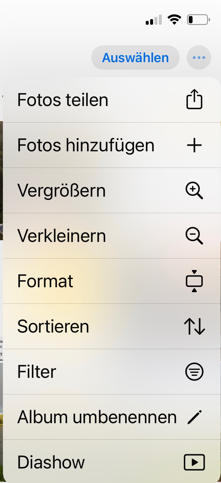Click the slideshow play icon
The width and height of the screenshot is (221, 483).
(194, 462)
